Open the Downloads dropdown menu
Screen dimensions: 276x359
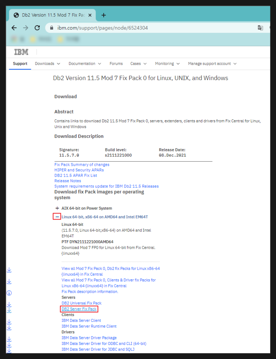click(x=48, y=64)
